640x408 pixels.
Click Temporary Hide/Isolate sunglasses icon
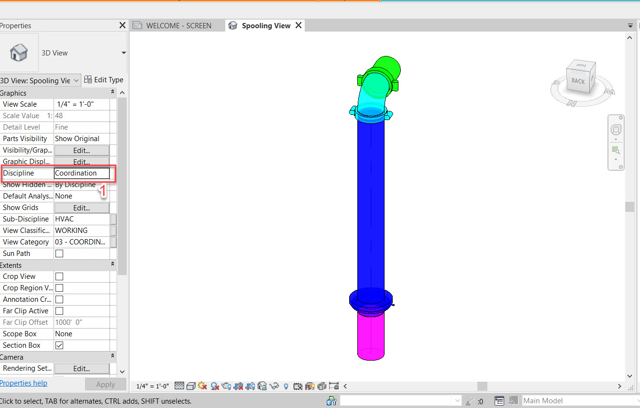click(274, 386)
